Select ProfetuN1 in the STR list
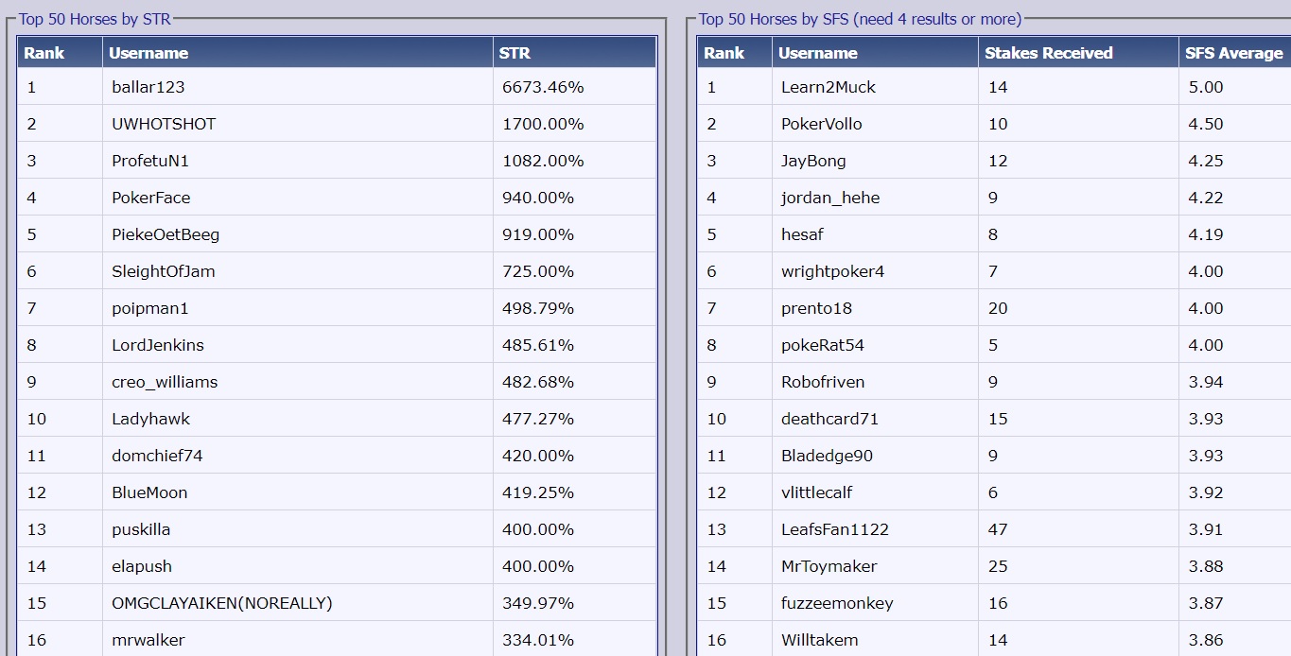Viewport: 1291px width, 656px height. pos(150,161)
